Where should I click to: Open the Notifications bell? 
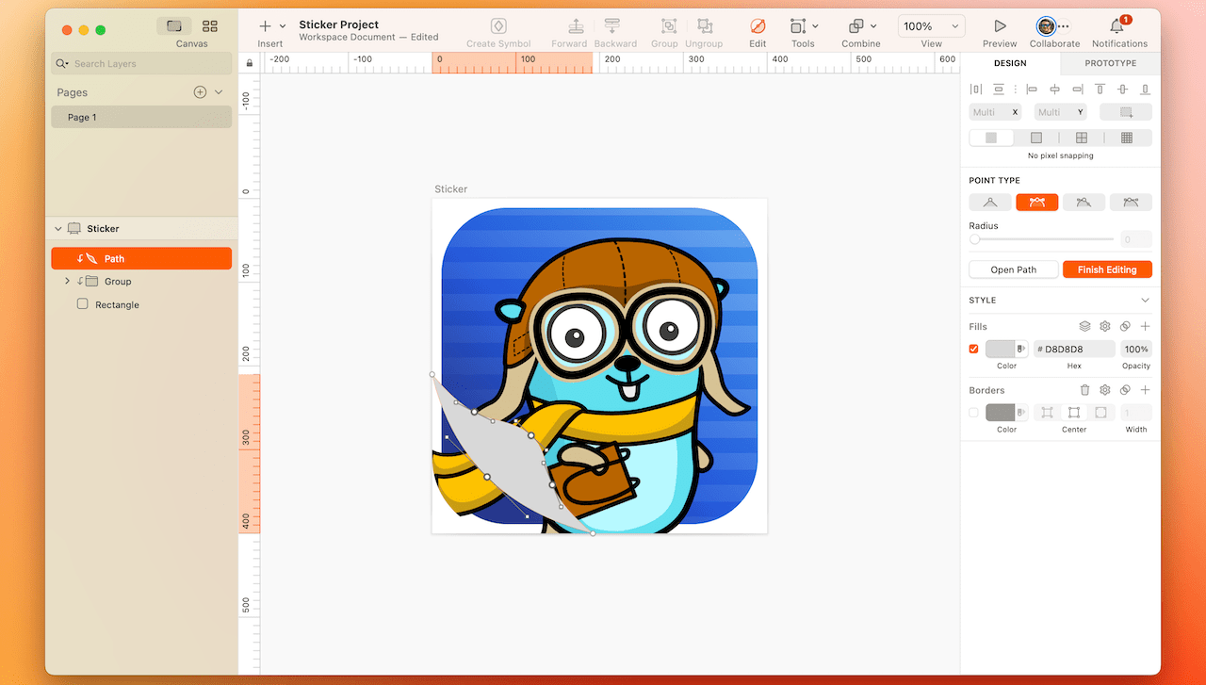pos(1117,26)
